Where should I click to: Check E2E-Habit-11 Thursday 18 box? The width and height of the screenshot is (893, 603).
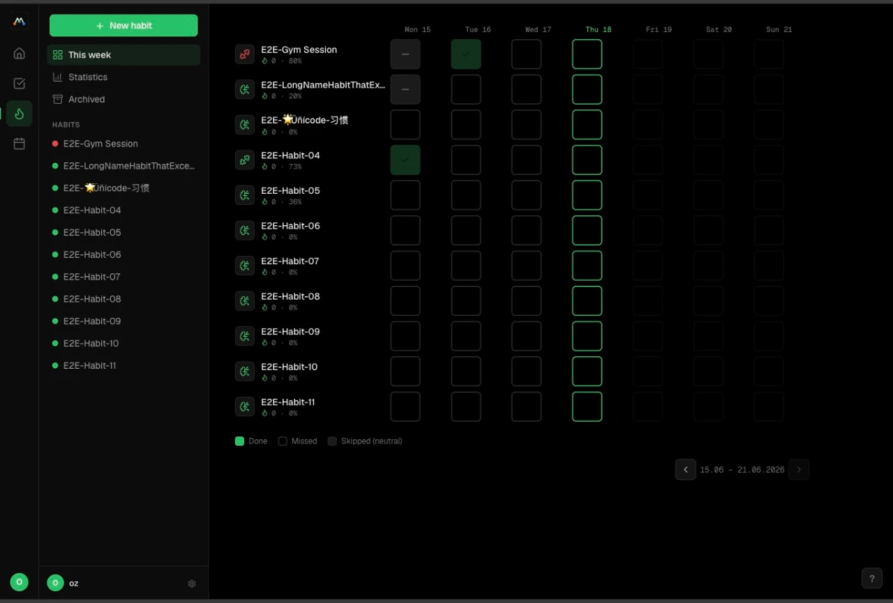[x=587, y=406]
